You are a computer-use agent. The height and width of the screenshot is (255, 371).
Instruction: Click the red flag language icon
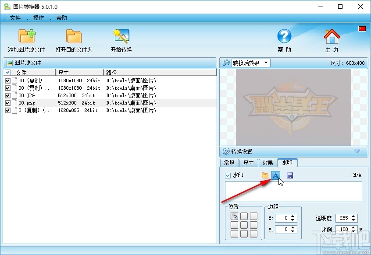362,28
